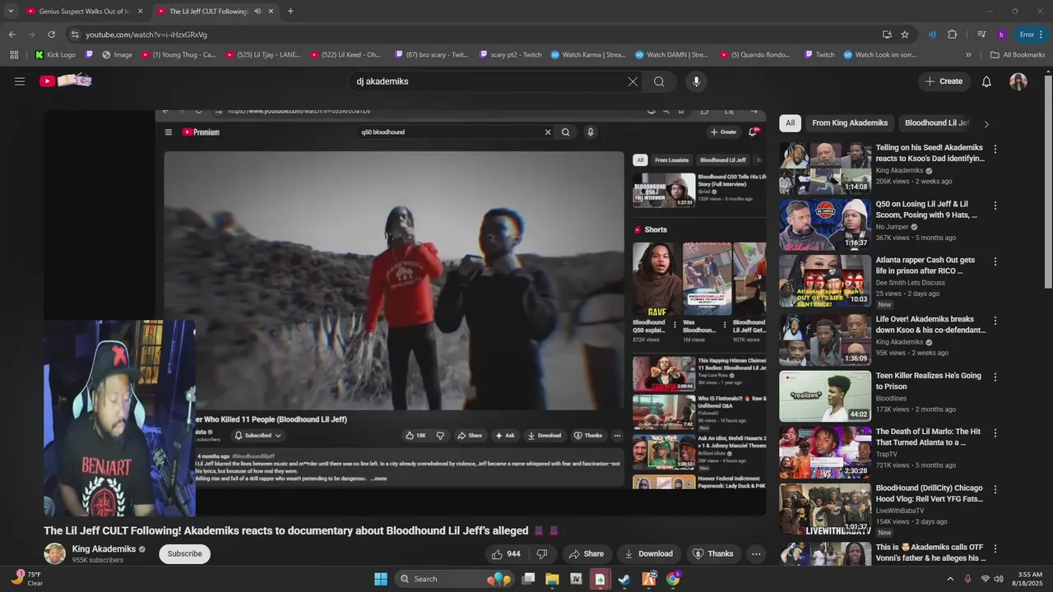View site information icon in address bar

[x=75, y=35]
